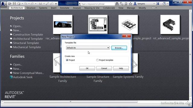Click the binoculars search icon
Screen dimensions: 193x108
(117, 4)
